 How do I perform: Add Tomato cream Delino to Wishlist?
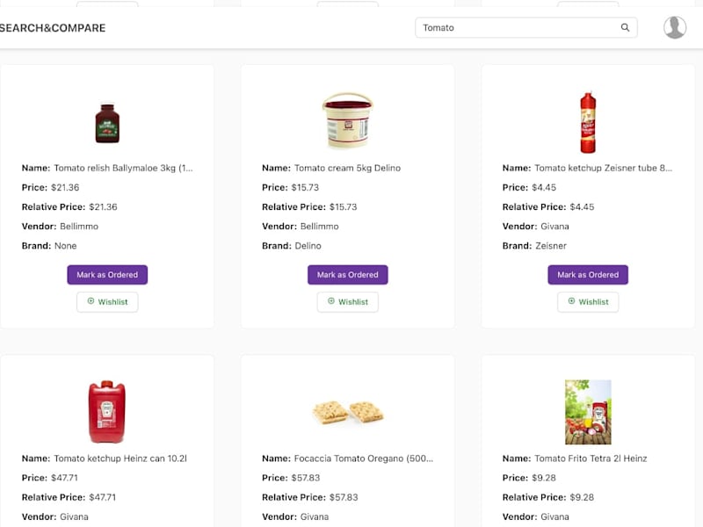tap(347, 302)
